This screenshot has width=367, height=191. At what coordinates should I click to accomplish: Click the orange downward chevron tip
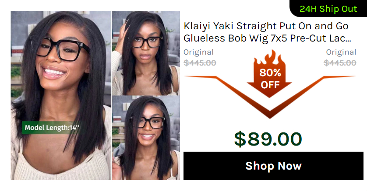270,115
